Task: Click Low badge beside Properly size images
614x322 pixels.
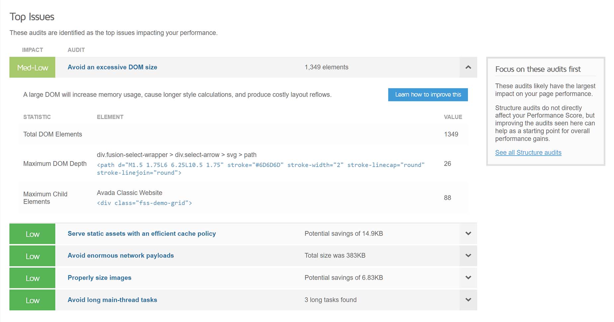Action: [32, 278]
